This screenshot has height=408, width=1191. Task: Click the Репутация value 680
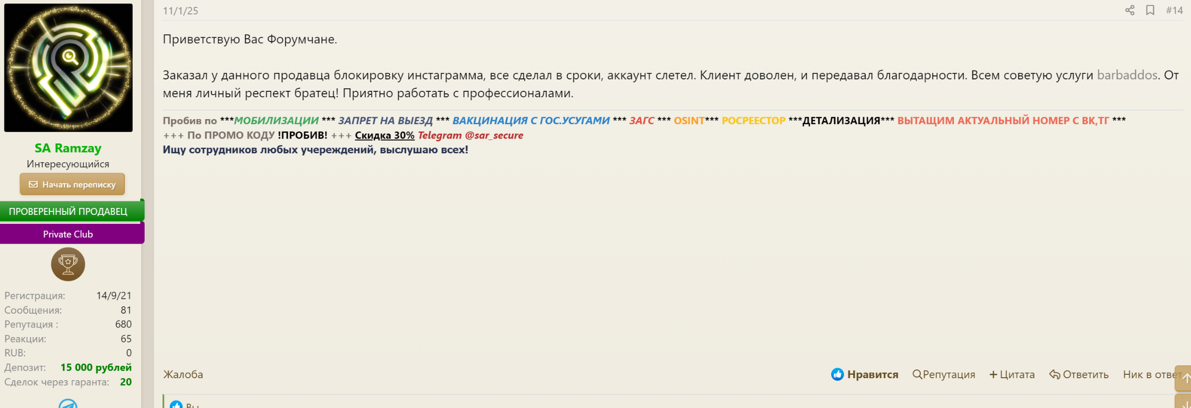pyautogui.click(x=123, y=324)
